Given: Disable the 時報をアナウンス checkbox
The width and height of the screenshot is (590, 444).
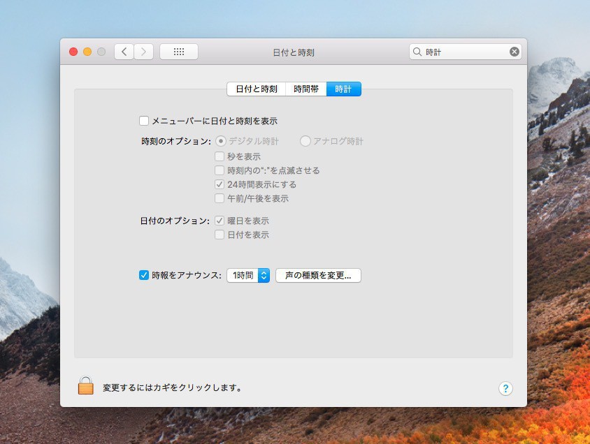Looking at the screenshot, I should [x=144, y=275].
